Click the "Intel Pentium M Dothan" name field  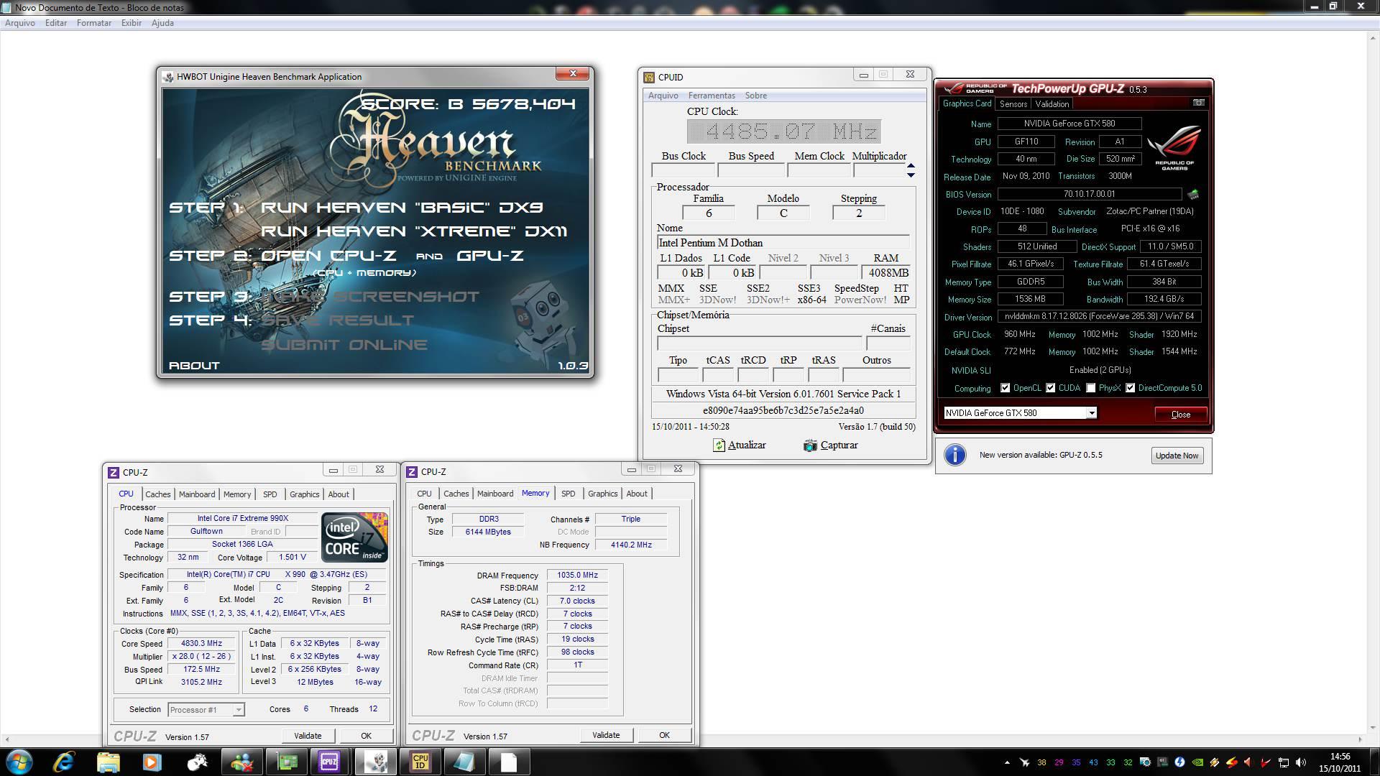pyautogui.click(x=783, y=243)
